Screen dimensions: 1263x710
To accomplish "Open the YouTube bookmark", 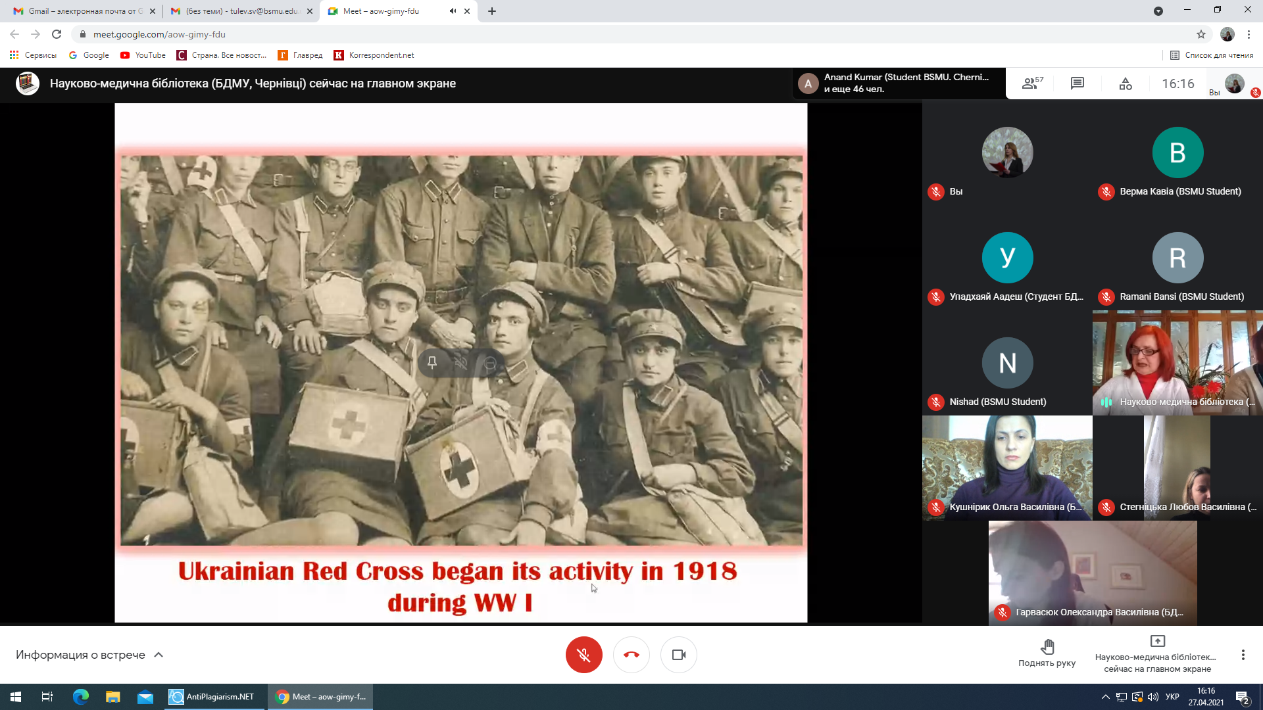I will 143,55.
